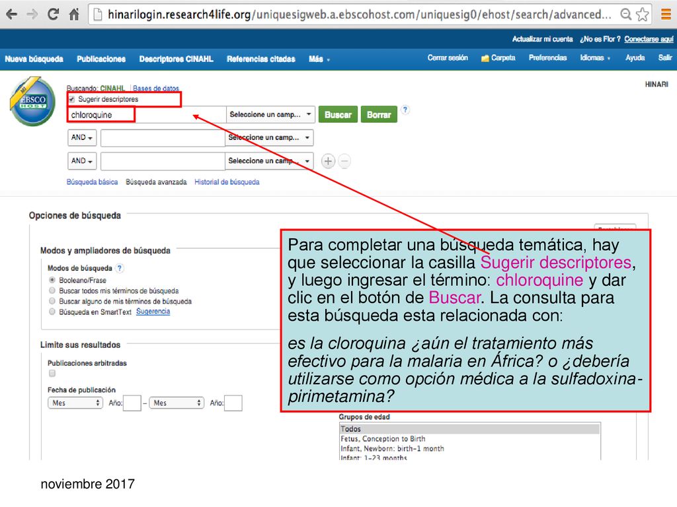Expand the Más menu
The height and width of the screenshot is (507, 677).
click(319, 59)
